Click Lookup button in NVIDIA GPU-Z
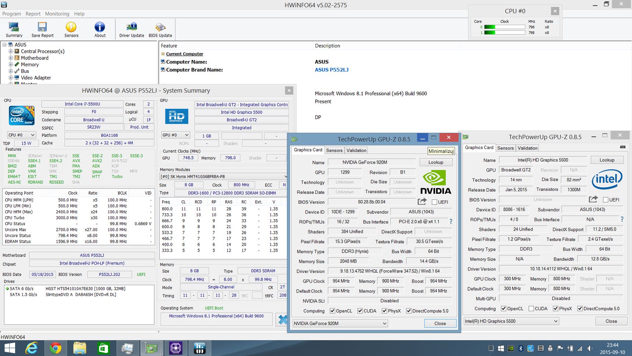Viewport: 632px width, 356px height. [436, 162]
